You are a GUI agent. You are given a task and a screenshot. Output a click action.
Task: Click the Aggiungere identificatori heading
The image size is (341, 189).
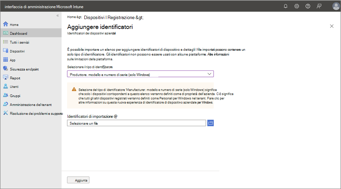pyautogui.click(x=100, y=27)
